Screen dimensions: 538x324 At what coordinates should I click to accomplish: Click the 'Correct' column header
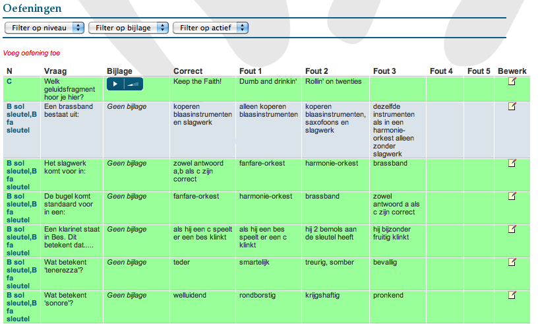[188, 71]
